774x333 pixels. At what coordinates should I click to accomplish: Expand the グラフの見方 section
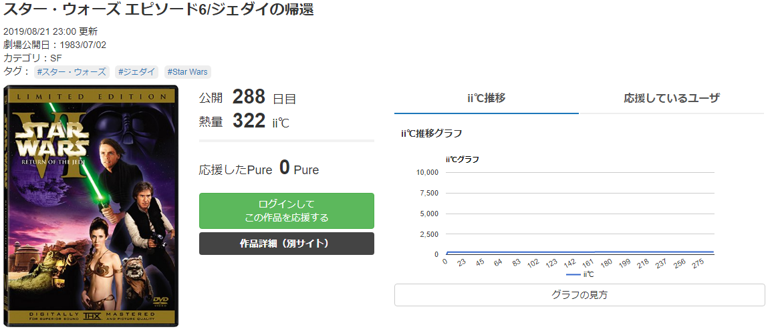click(579, 294)
